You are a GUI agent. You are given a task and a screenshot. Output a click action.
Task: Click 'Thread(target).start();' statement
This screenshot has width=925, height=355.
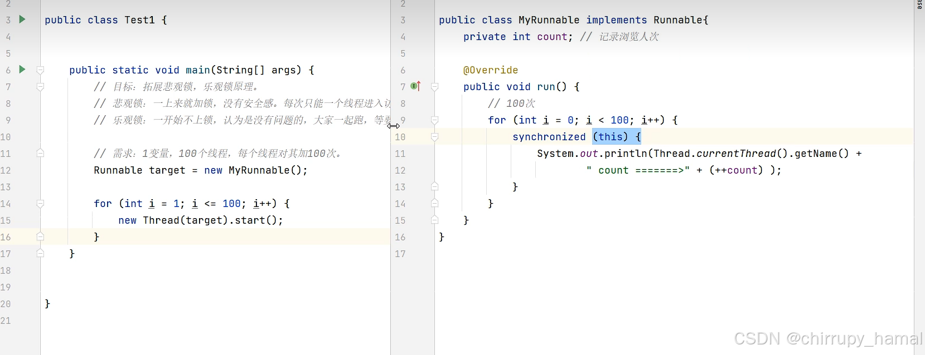click(213, 220)
